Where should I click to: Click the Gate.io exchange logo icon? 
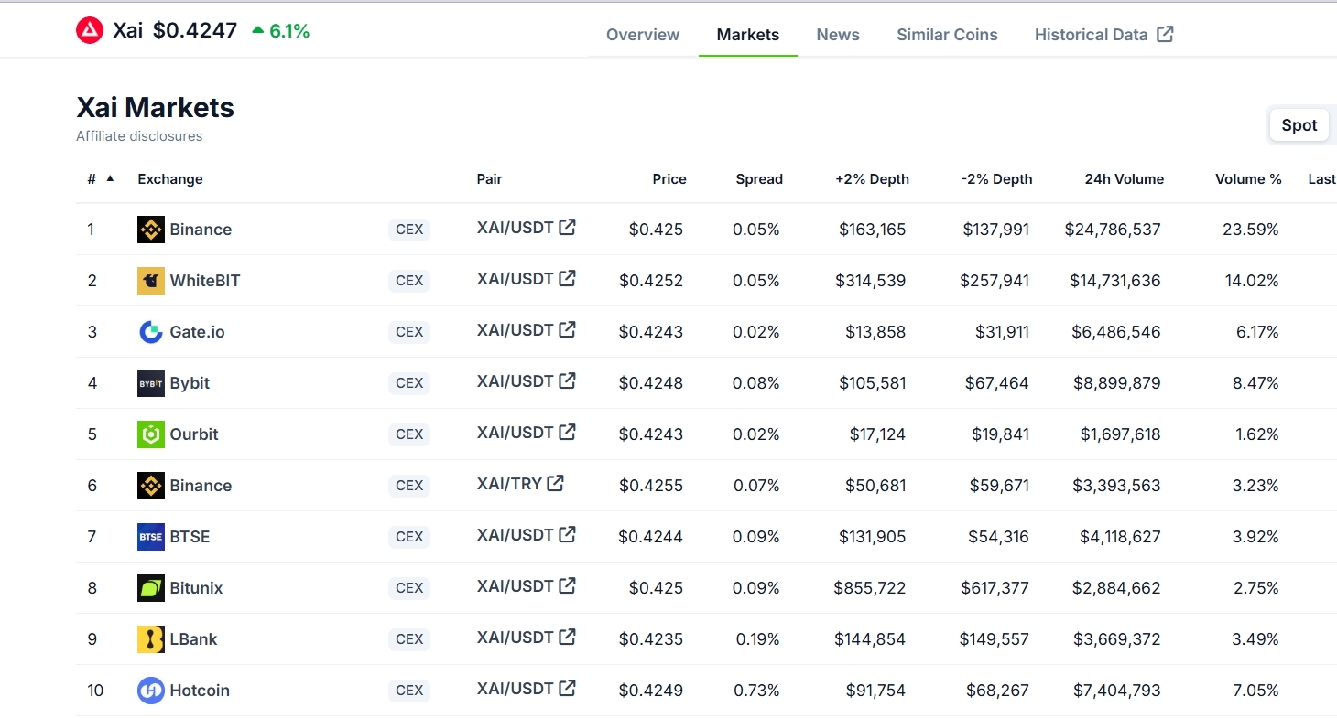tap(150, 332)
